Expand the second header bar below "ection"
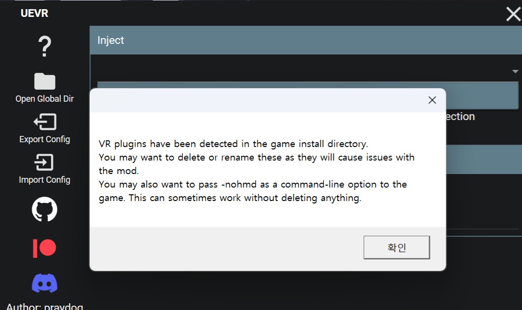The height and width of the screenshot is (310, 522). [x=484, y=159]
